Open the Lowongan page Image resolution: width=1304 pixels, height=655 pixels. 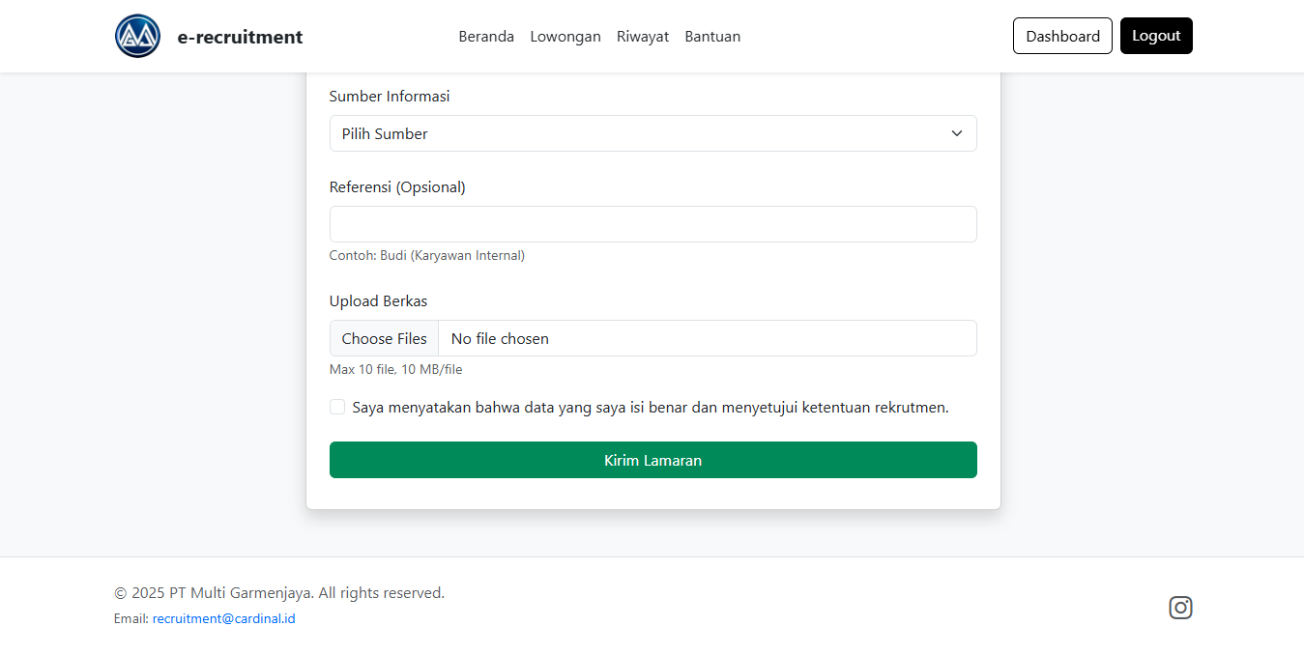[565, 36]
